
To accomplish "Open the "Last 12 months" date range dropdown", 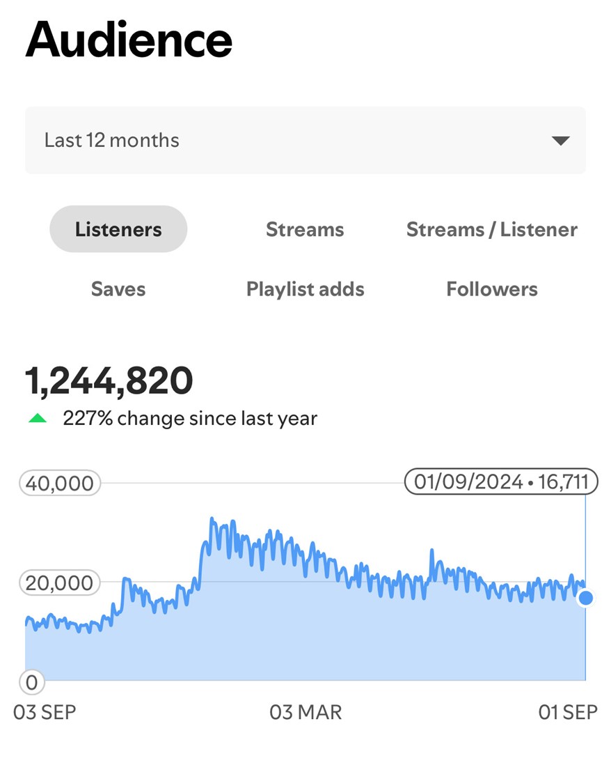I will pos(305,140).
